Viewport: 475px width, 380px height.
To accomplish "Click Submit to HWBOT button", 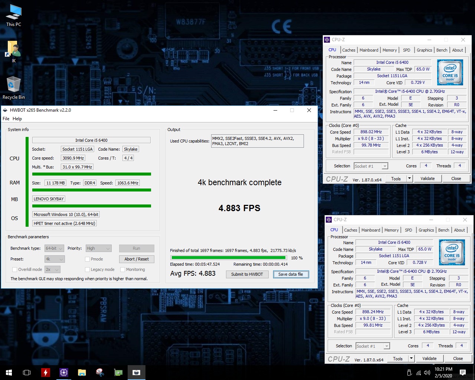I will [247, 274].
